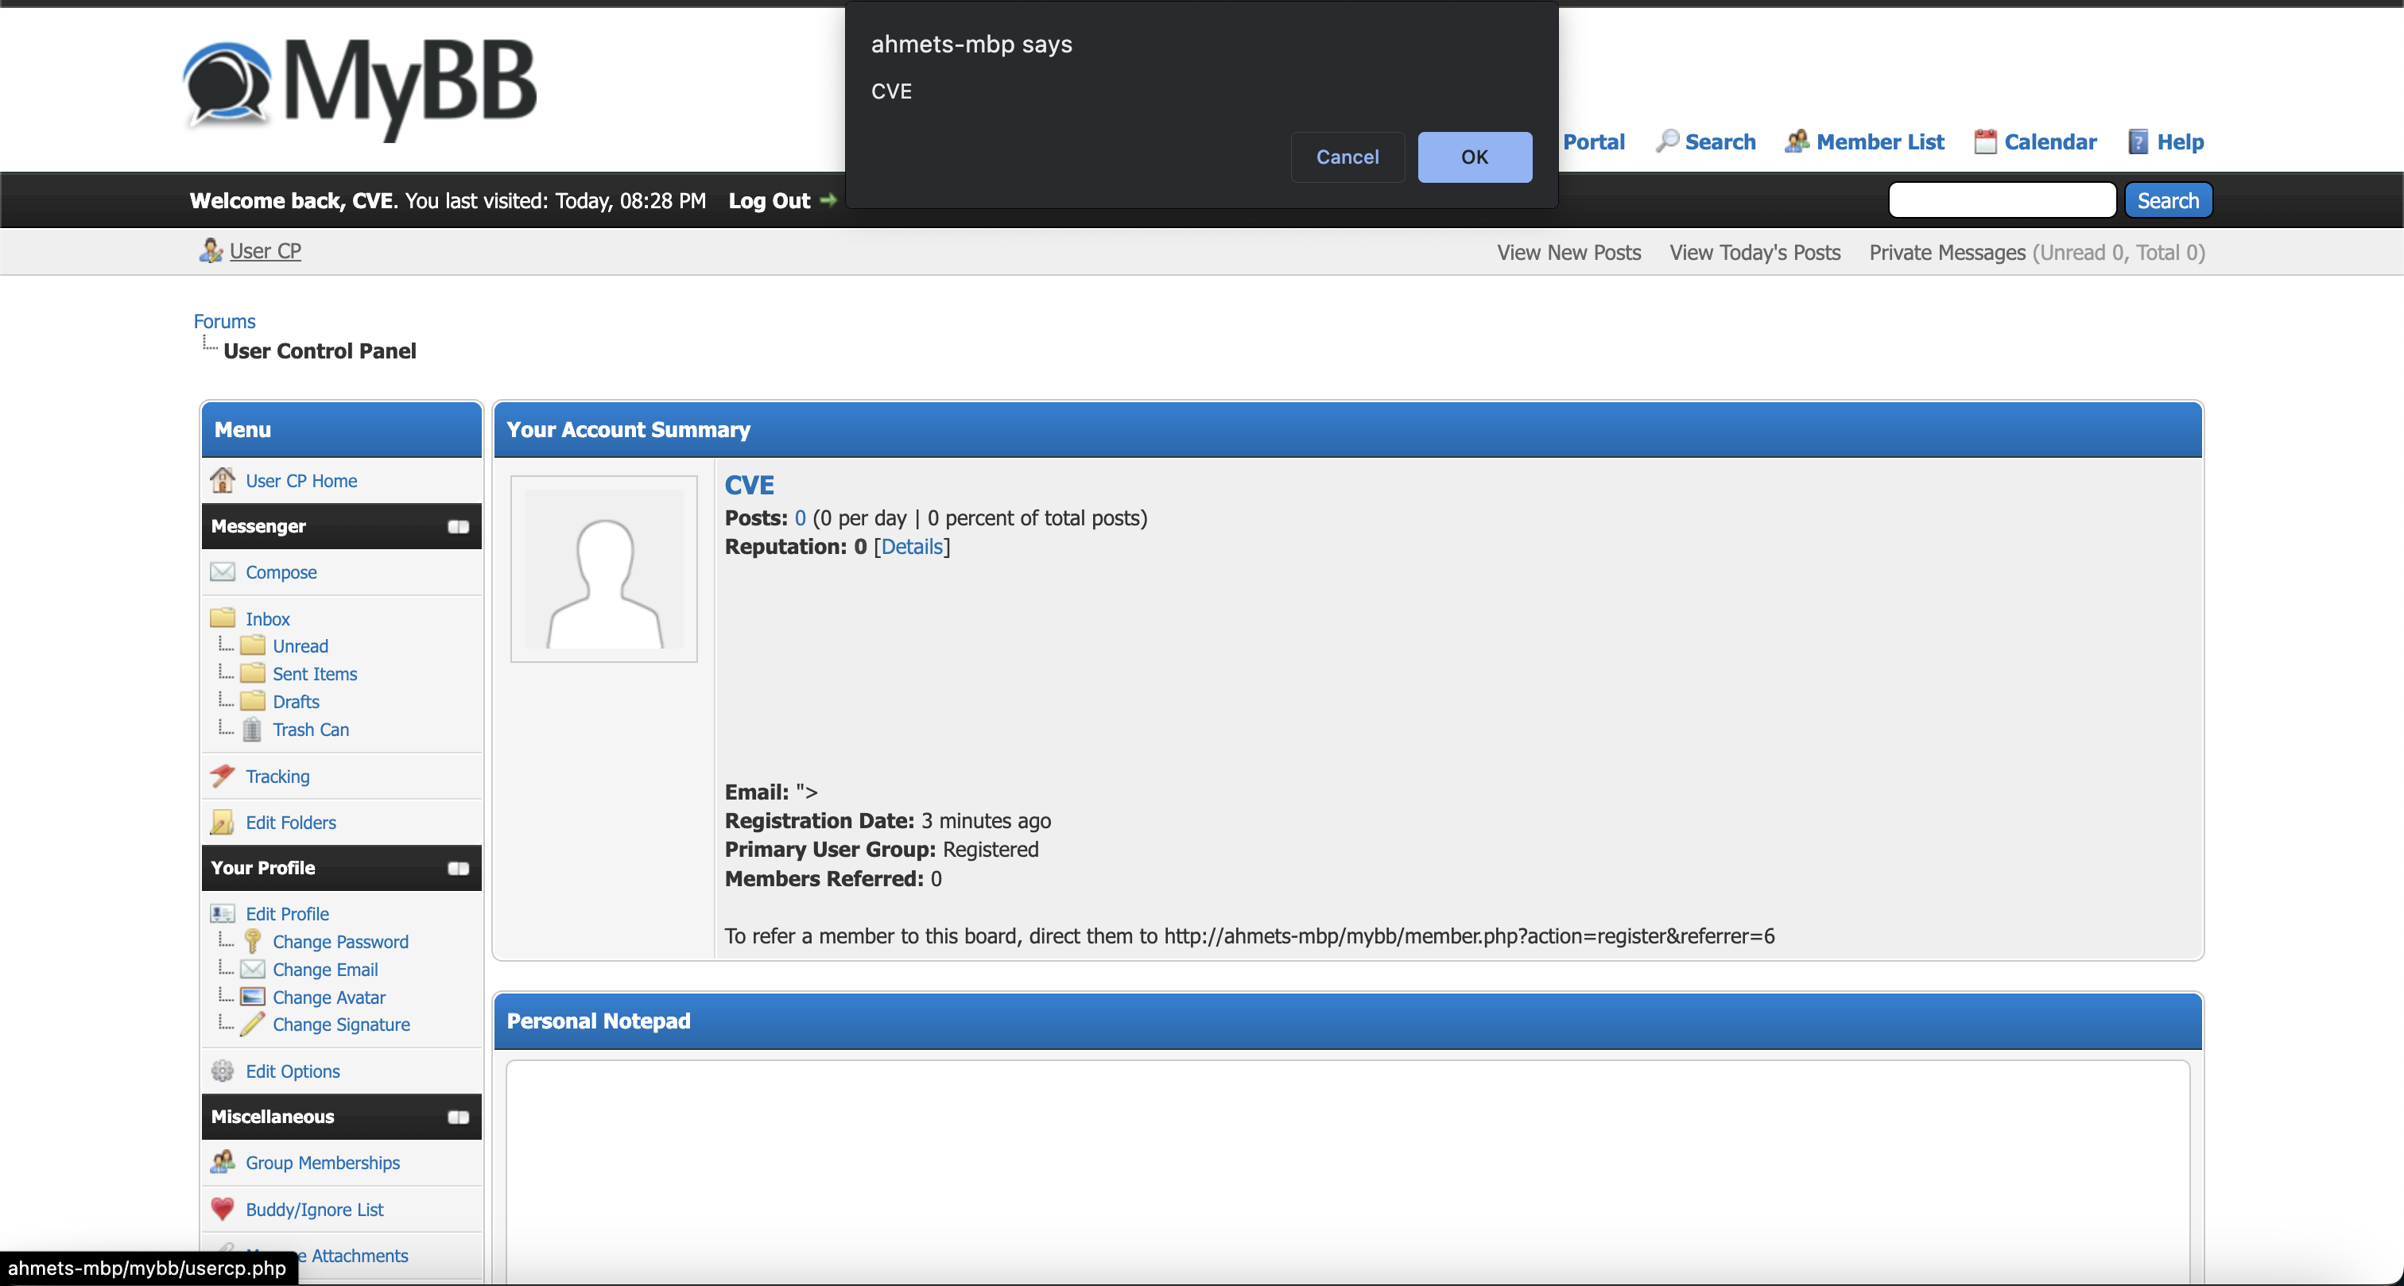The height and width of the screenshot is (1286, 2404).
Task: Click the Log Out link
Action: point(769,200)
